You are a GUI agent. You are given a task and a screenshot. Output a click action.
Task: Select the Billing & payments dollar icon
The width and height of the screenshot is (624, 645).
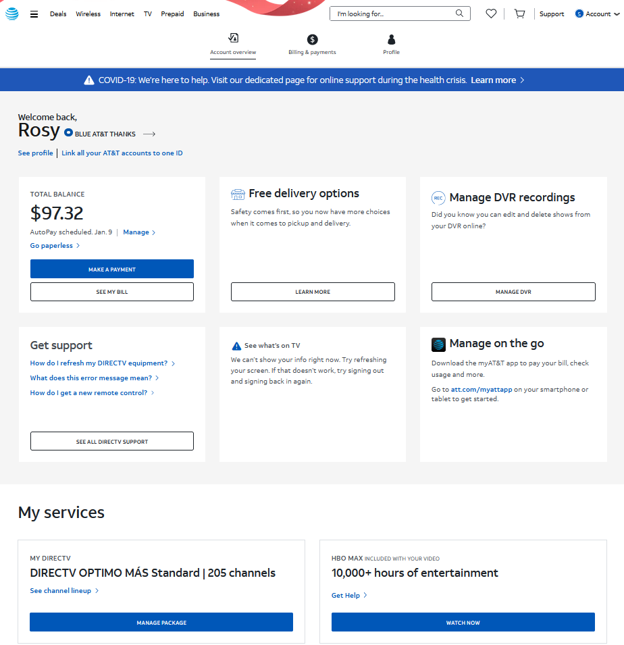312,40
